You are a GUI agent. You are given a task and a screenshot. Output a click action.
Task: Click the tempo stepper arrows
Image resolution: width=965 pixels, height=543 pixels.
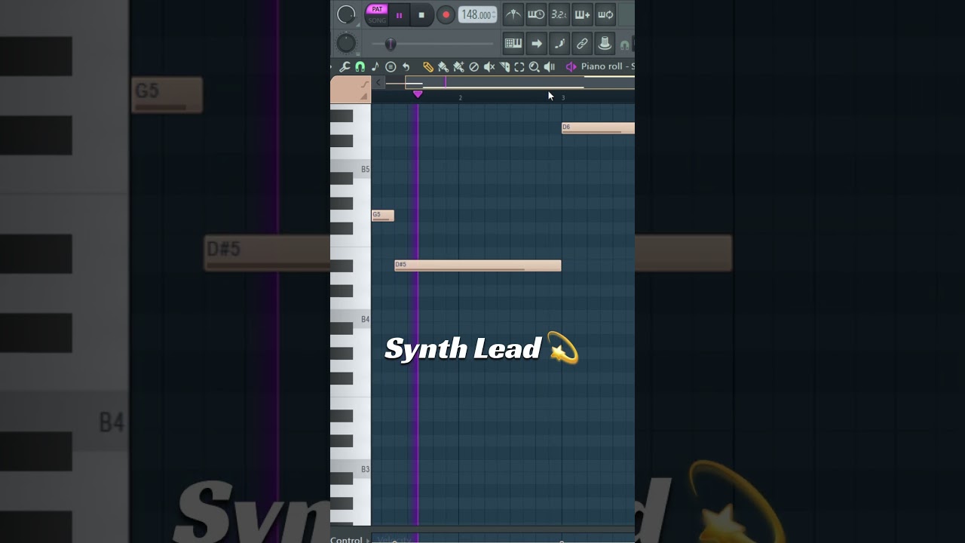(x=495, y=15)
